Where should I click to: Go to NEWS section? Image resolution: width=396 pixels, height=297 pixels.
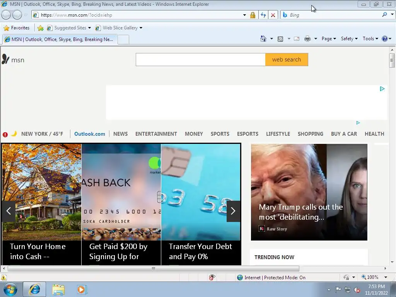(121, 134)
